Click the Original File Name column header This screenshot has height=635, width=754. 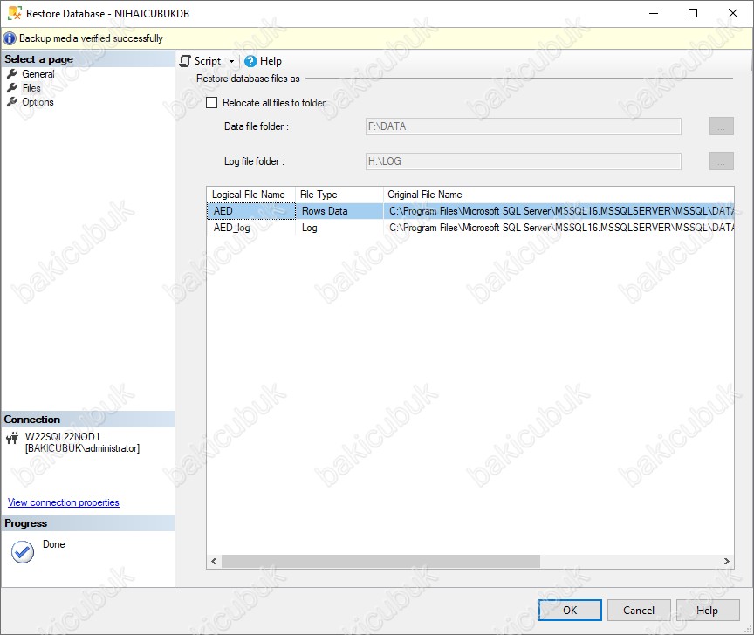coord(559,195)
